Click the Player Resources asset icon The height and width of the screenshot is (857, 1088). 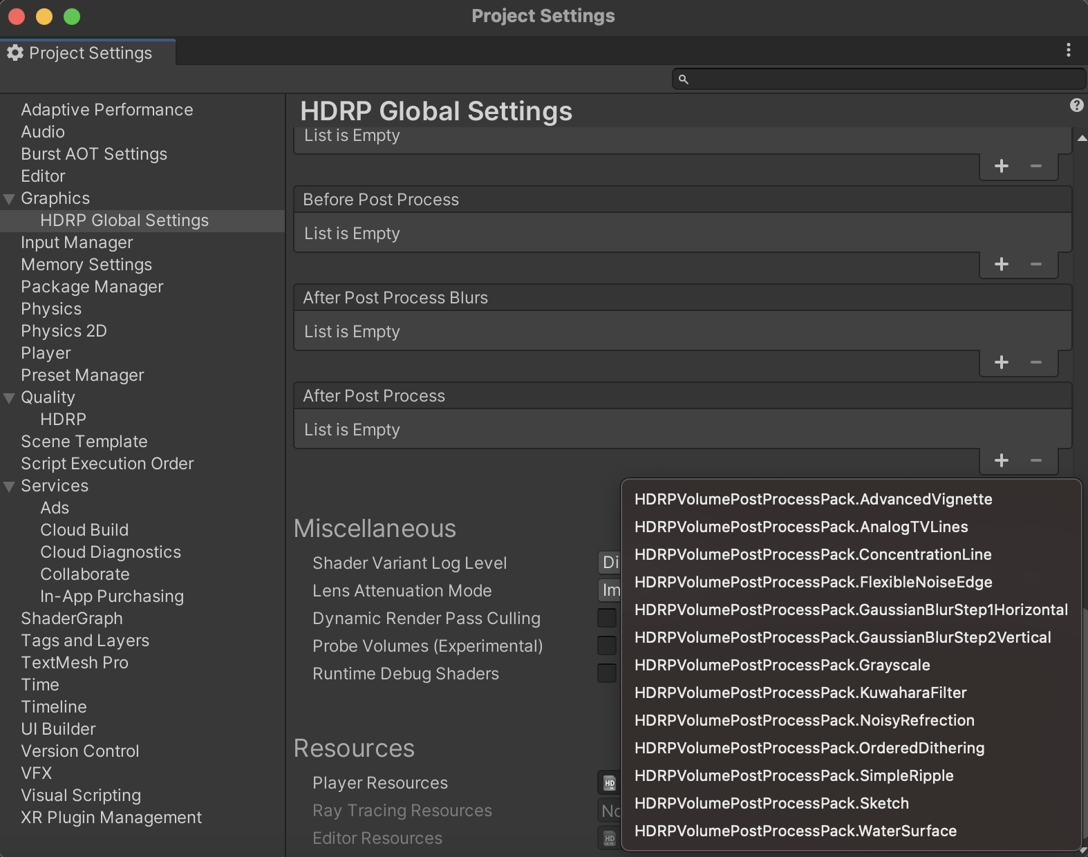click(609, 783)
